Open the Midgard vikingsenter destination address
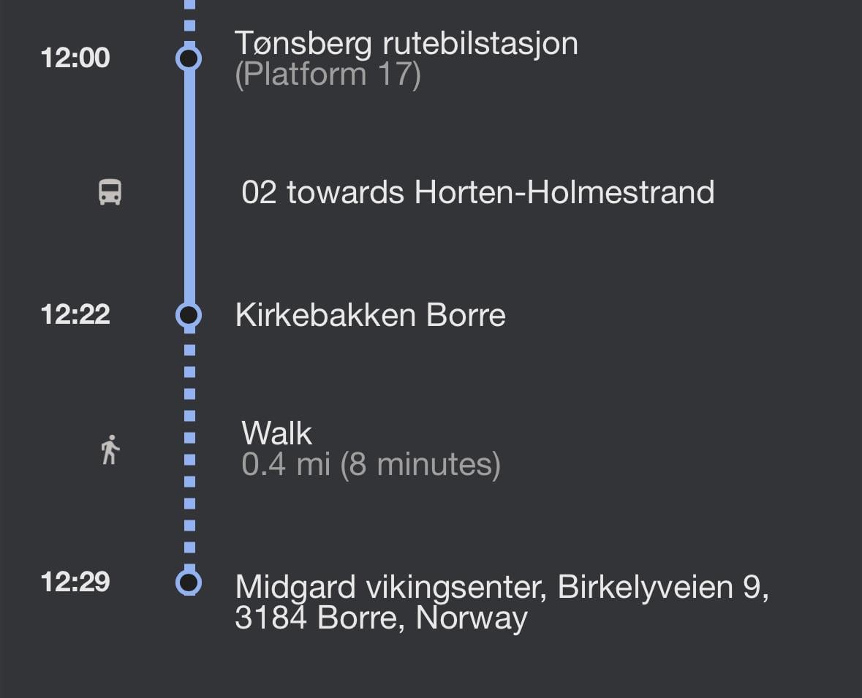Image resolution: width=862 pixels, height=698 pixels. point(502,602)
